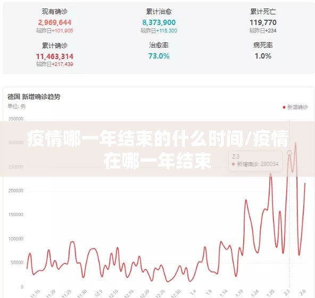Click the 100000 y-axis label
Image resolution: width=315 pixels, height=298 pixels.
(x=16, y=238)
